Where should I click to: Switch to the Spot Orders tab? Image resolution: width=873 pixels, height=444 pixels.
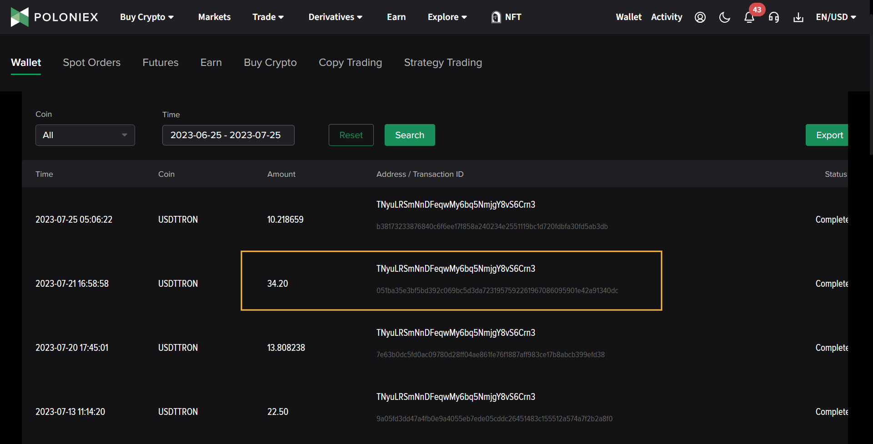(91, 63)
